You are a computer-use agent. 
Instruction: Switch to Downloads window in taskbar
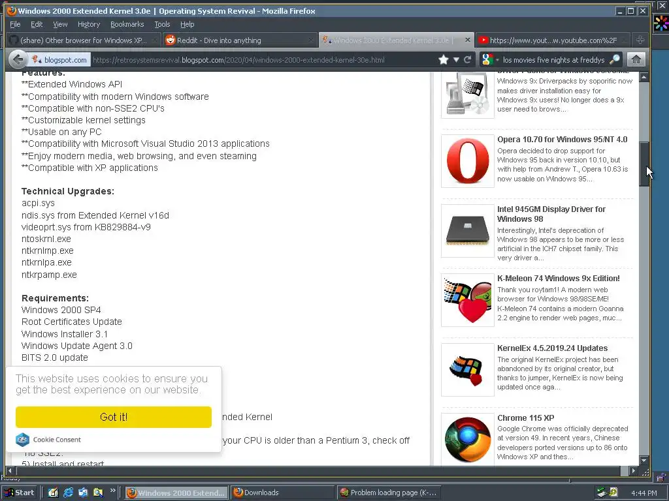click(284, 493)
